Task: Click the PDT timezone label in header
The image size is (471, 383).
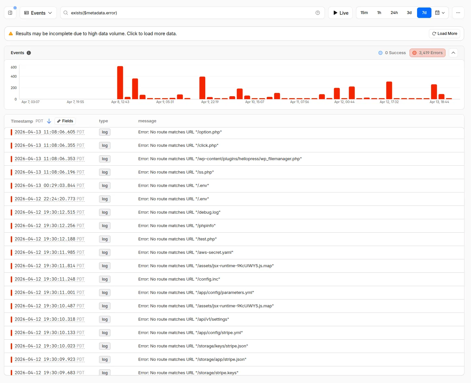Action: coord(39,121)
